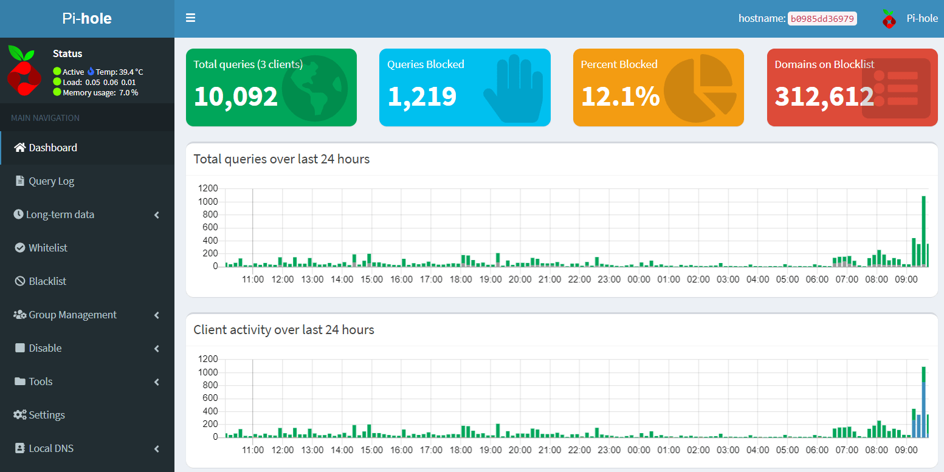944x472 pixels.
Task: Click the hostname b0985dd36979 label
Action: [822, 19]
